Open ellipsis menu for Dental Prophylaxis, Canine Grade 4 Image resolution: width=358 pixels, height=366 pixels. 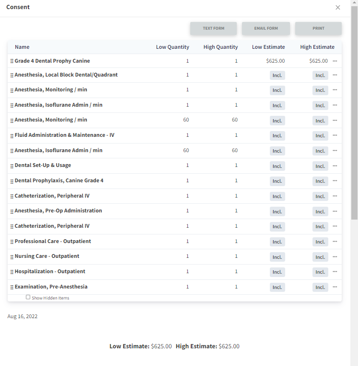[335, 181]
